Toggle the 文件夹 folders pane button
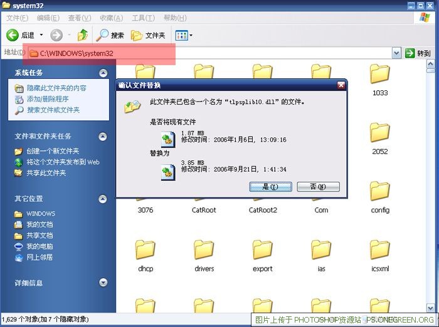 pyautogui.click(x=149, y=35)
